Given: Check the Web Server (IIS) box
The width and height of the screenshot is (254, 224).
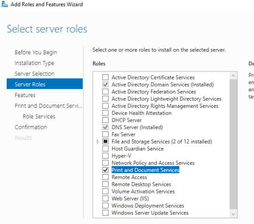Looking at the screenshot, I should pyautogui.click(x=105, y=199).
